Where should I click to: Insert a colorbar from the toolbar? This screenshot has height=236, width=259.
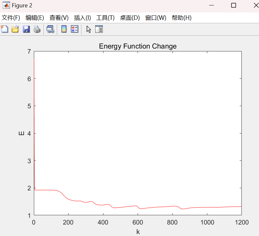(64, 29)
